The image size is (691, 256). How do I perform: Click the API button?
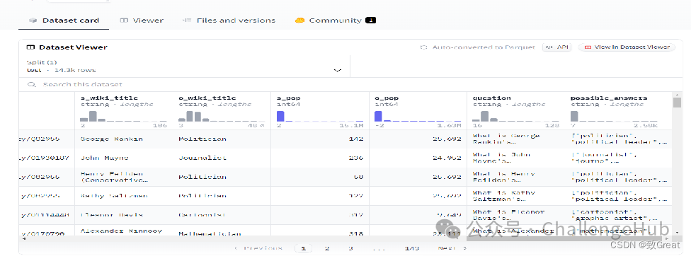(557, 47)
